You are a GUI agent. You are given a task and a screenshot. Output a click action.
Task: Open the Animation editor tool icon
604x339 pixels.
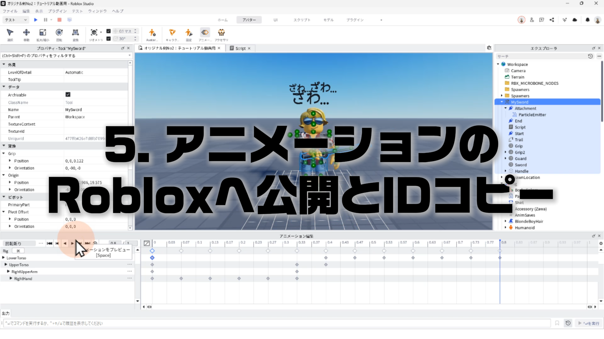[205, 33]
